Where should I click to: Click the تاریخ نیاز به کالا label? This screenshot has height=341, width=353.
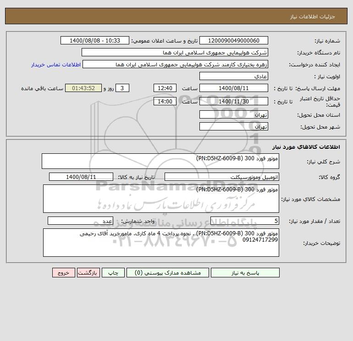(136, 177)
